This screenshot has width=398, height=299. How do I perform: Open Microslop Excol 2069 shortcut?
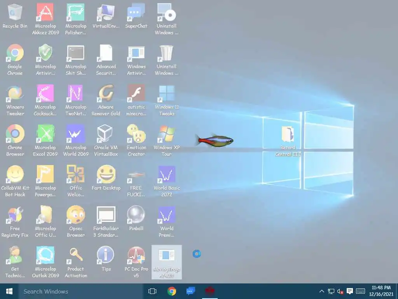click(45, 141)
